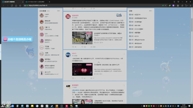
Task: Open topic #东海帝皇#
Action: [x=138, y=22]
